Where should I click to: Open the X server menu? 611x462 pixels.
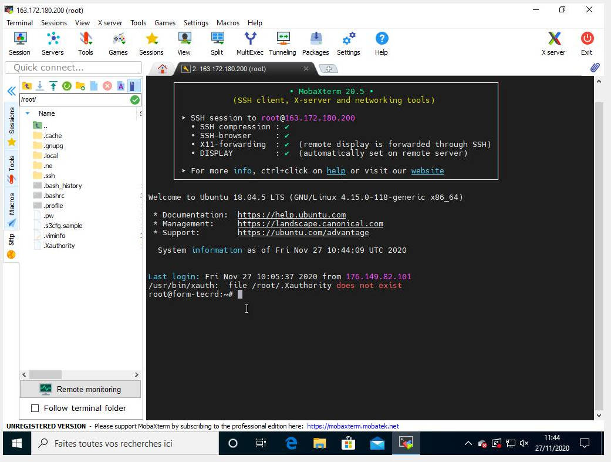click(110, 23)
